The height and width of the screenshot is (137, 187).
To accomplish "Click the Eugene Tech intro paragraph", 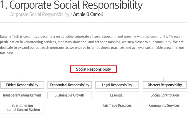I will point(92,45).
